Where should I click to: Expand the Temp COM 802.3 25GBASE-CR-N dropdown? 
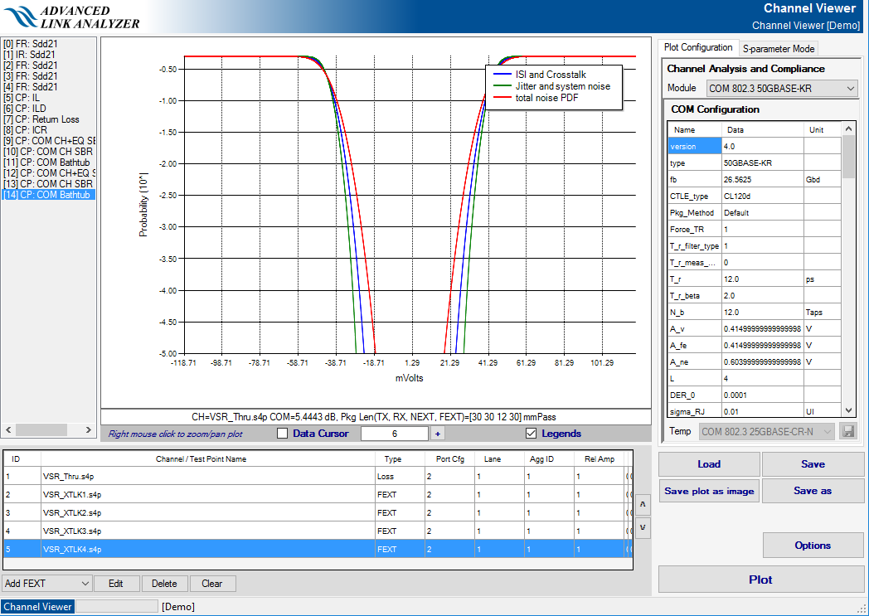tap(766, 431)
